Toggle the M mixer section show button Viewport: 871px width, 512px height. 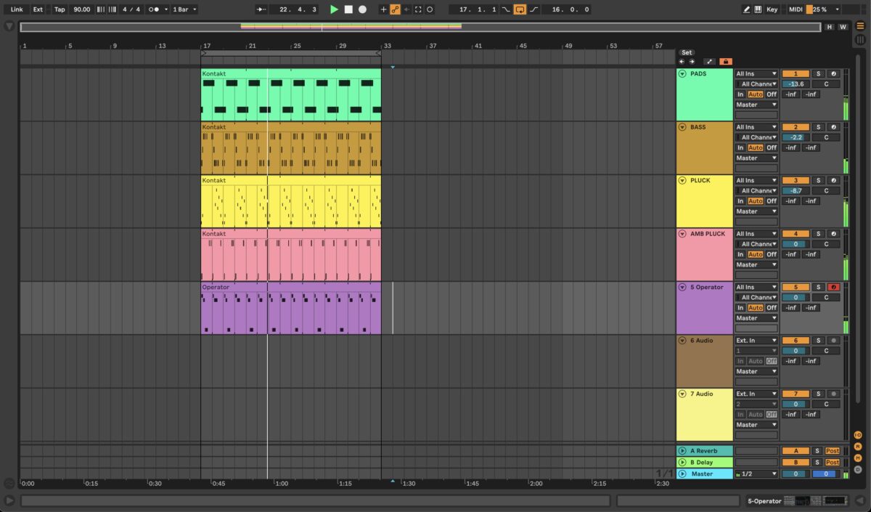click(x=858, y=458)
